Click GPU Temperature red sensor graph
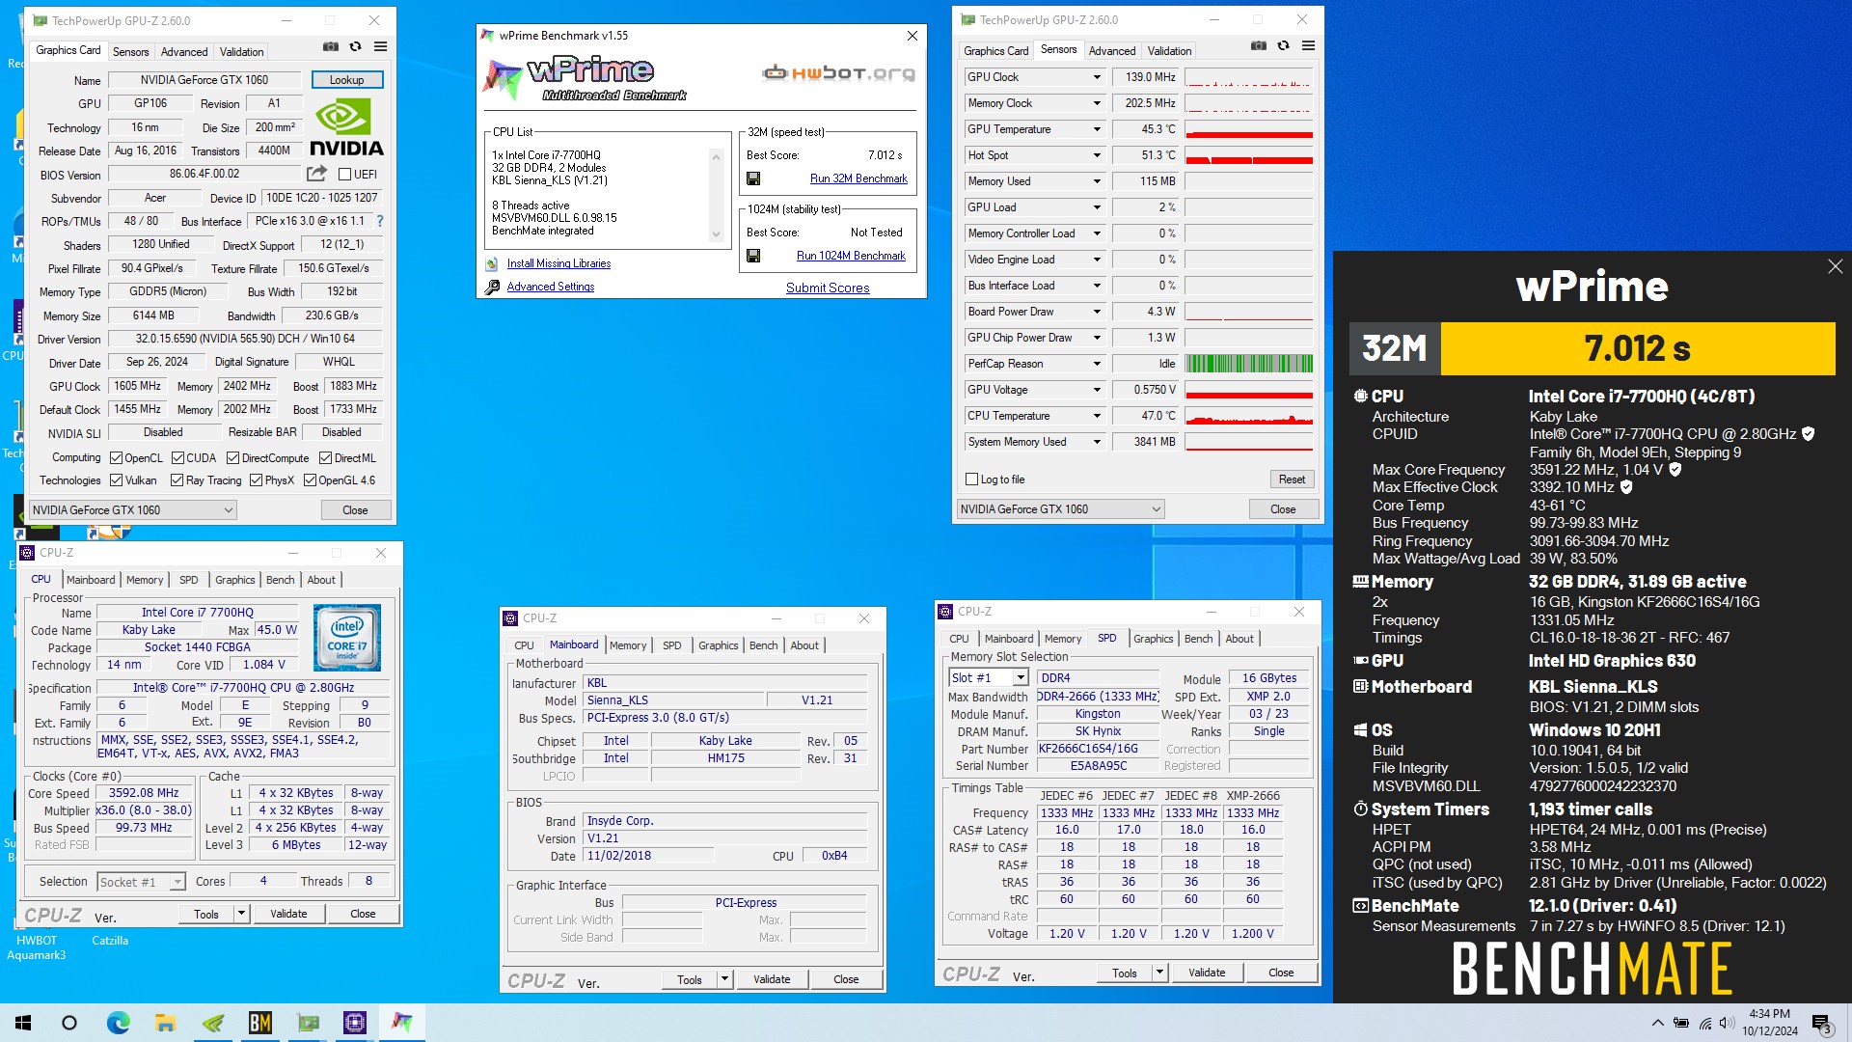This screenshot has width=1852, height=1042. tap(1248, 129)
